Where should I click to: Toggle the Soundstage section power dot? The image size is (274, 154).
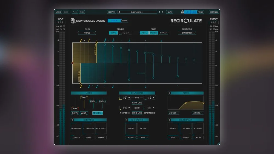point(169,120)
